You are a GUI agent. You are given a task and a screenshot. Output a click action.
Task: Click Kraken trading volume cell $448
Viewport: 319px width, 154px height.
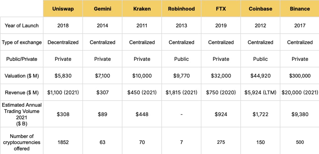coord(142,114)
